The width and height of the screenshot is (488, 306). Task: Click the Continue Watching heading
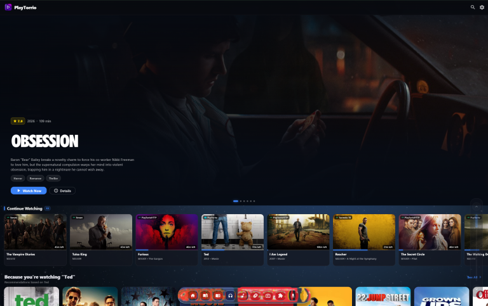click(25, 208)
